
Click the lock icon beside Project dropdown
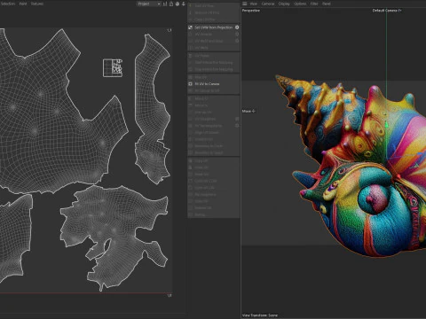(x=171, y=4)
